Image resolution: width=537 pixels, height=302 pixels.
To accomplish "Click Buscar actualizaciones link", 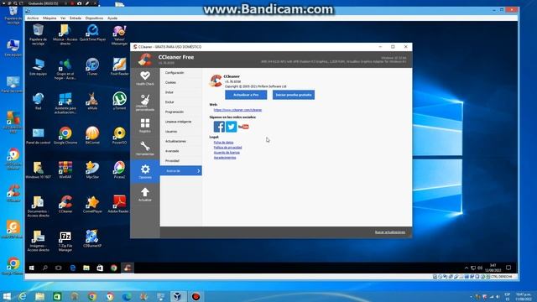I will [390, 232].
